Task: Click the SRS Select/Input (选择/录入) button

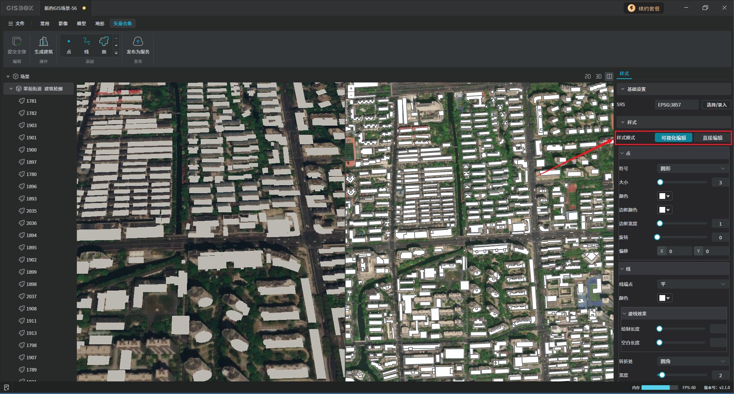Action: [716, 105]
